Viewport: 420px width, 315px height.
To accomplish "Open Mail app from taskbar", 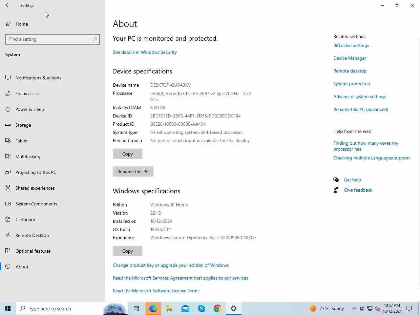I will [185, 308].
